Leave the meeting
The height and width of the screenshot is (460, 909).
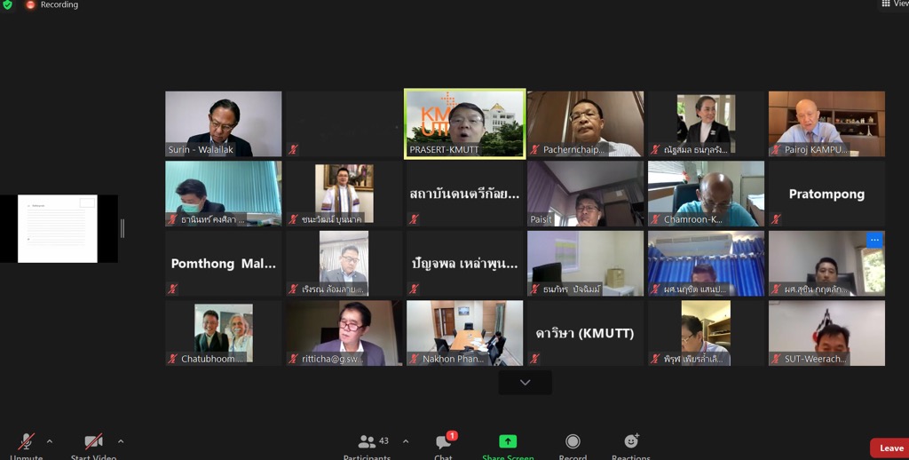point(889,448)
